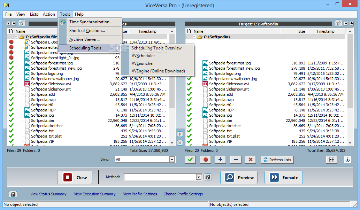This screenshot has height=210, width=360.
Task: Open the Help menu
Action: pos(79,14)
